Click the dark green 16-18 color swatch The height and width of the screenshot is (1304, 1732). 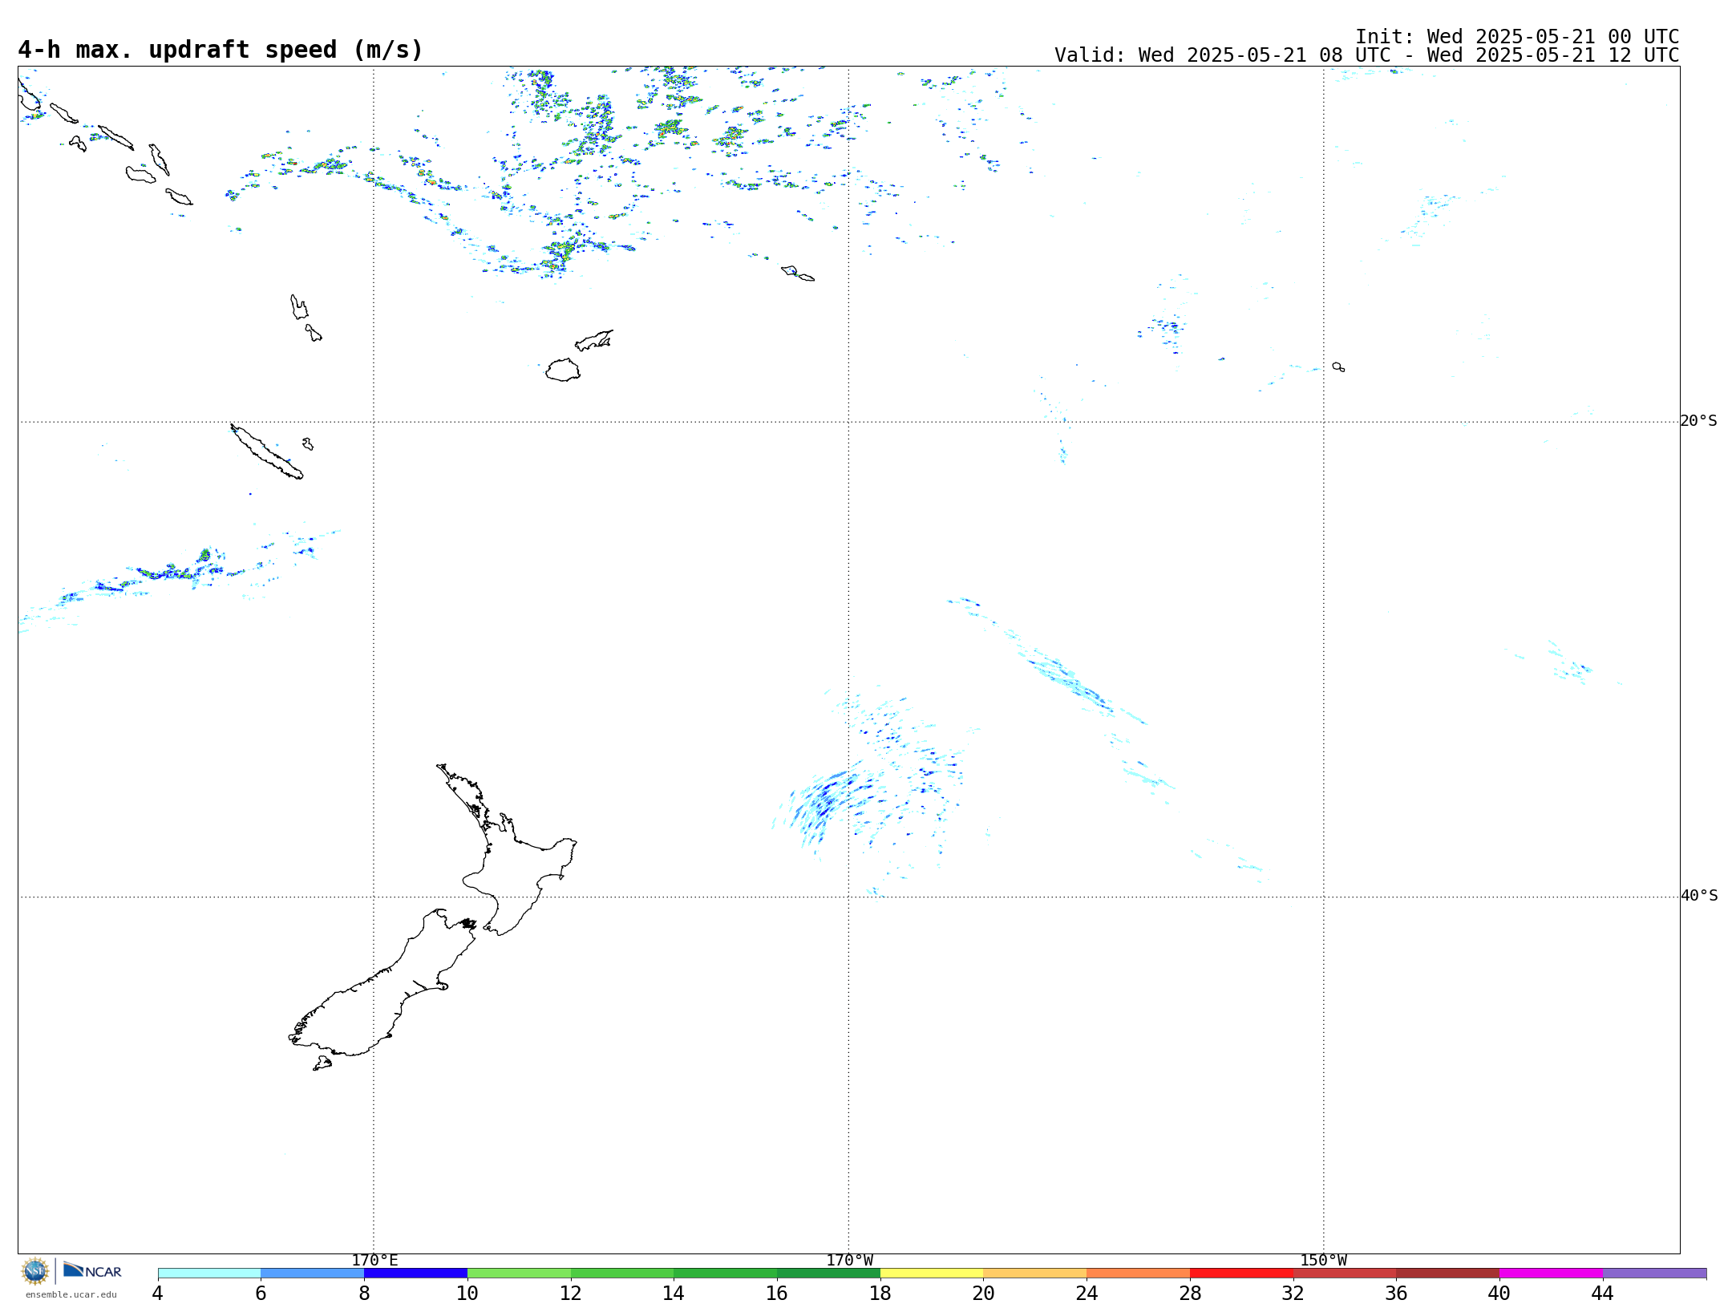[x=829, y=1274]
